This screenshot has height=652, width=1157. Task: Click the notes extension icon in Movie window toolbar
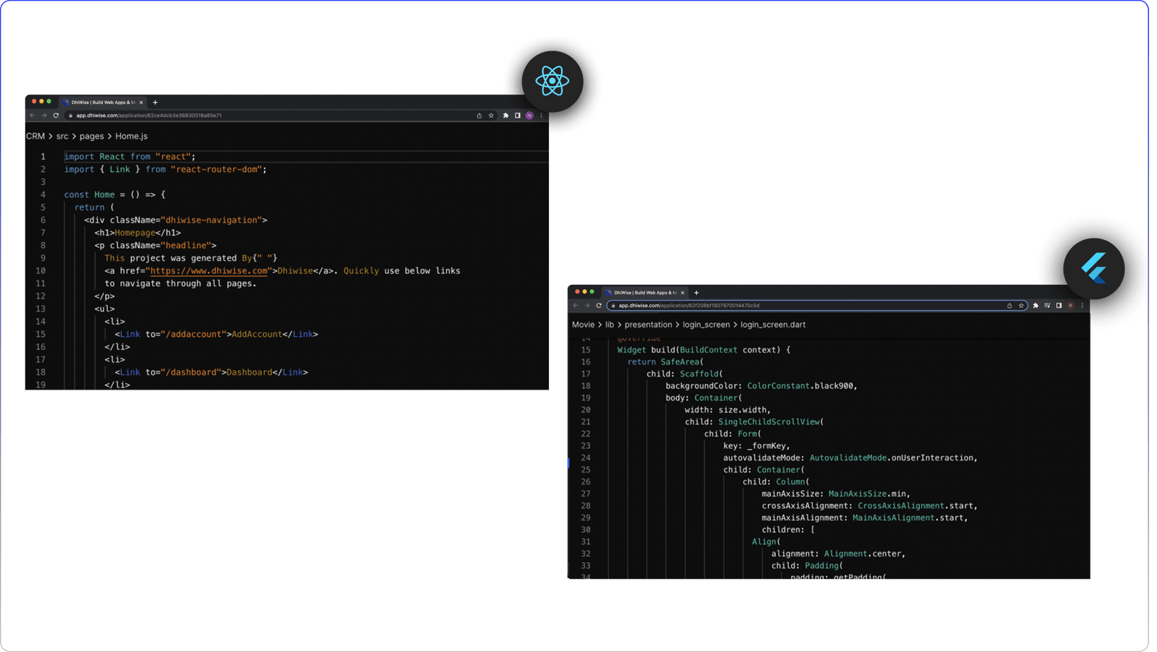coord(1047,306)
